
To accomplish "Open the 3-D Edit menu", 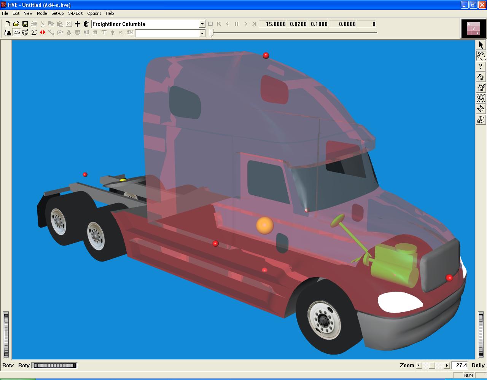I will 75,13.
